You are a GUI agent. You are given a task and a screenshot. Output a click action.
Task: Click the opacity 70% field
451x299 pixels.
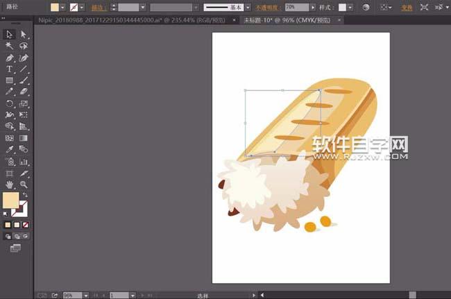point(297,7)
